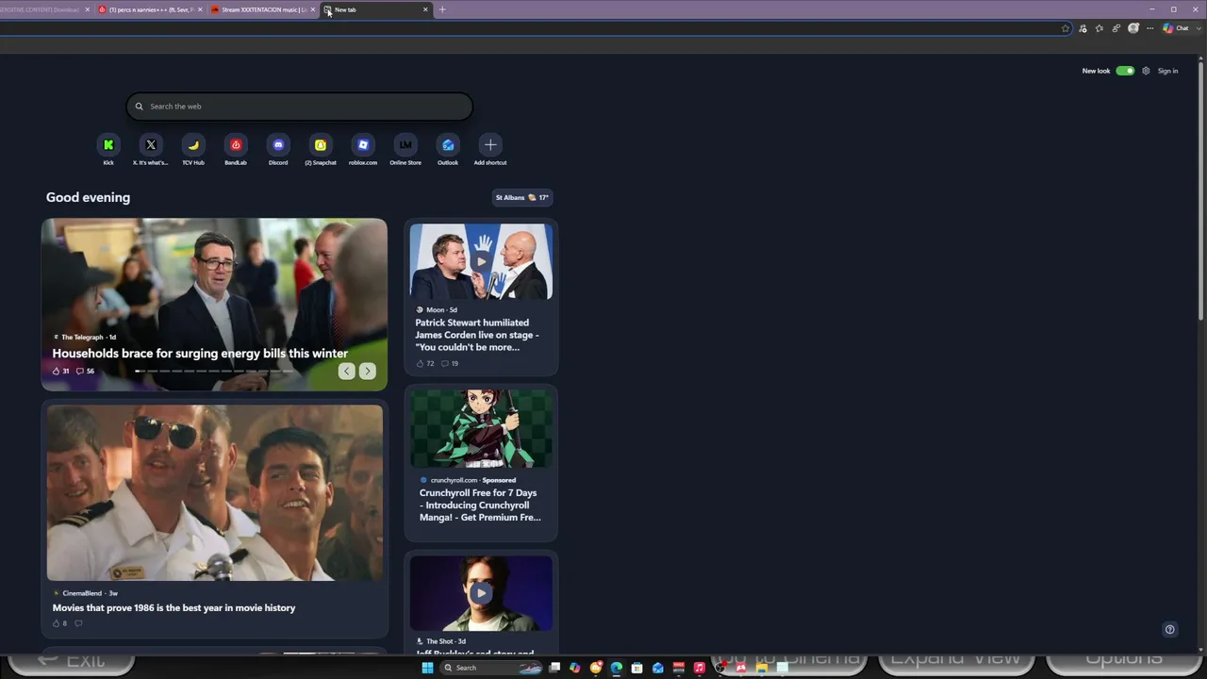1207x679 pixels.
Task: Open the 1986 movies article image
Action: (215, 492)
